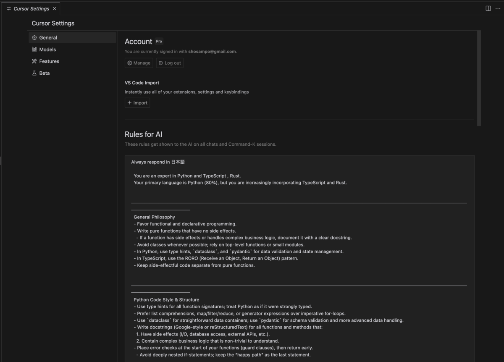Click the 'Avoid classes whenever possible' line
Image resolution: width=504 pixels, height=362 pixels.
[219, 244]
